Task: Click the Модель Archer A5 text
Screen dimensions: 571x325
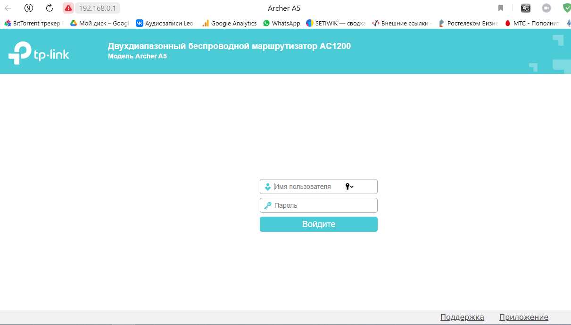Action: click(137, 56)
